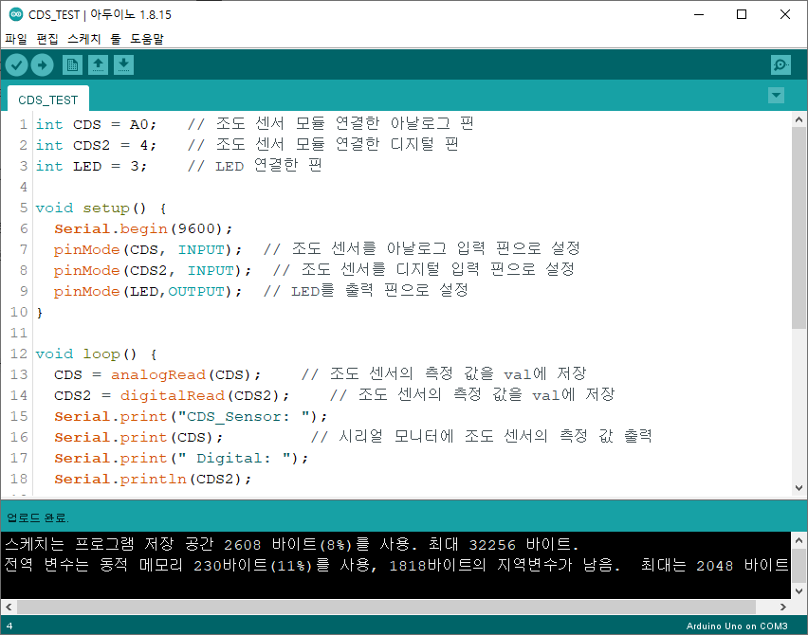This screenshot has width=808, height=635.
Task: Click "pinMode(LED,OUTPUT);" on line 9
Action: (x=148, y=292)
